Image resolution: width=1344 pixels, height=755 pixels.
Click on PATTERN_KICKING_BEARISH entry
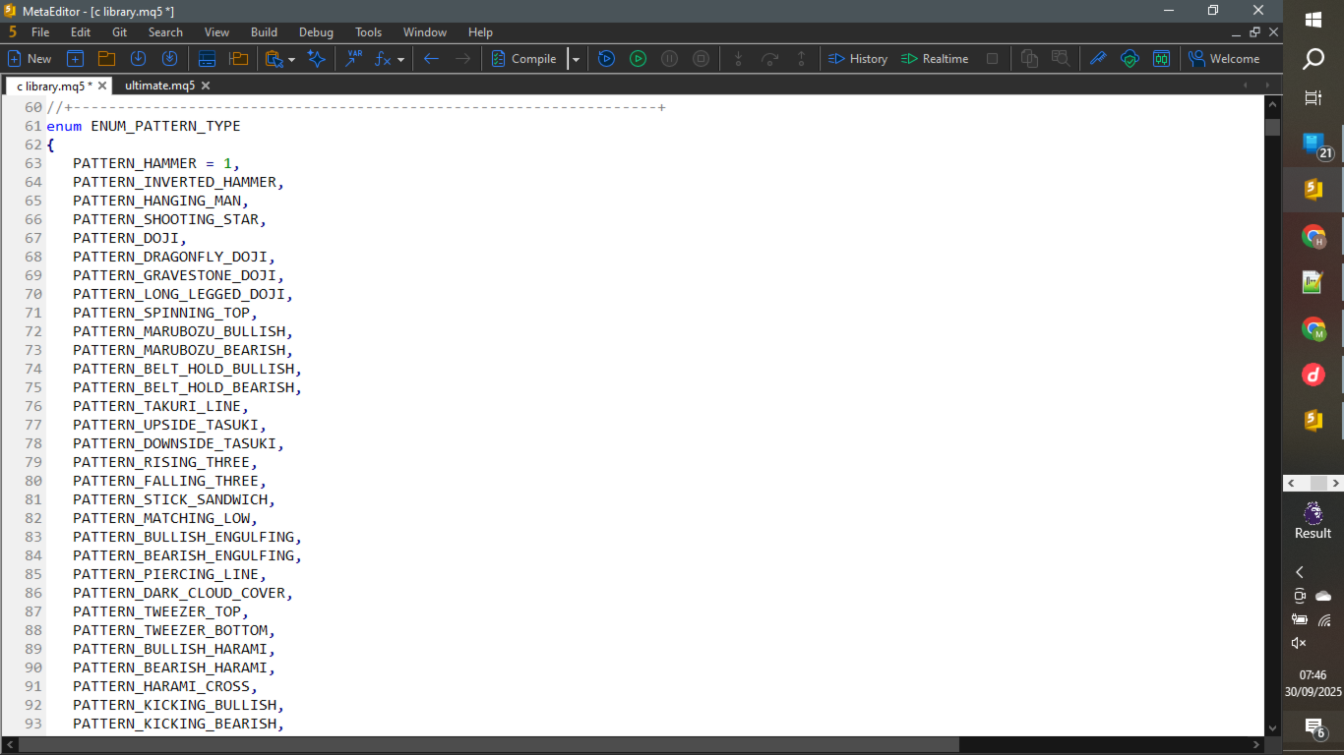179,724
